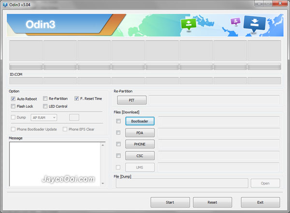Uncheck the F. Reset Time option
The width and height of the screenshot is (290, 213).
tap(76, 98)
